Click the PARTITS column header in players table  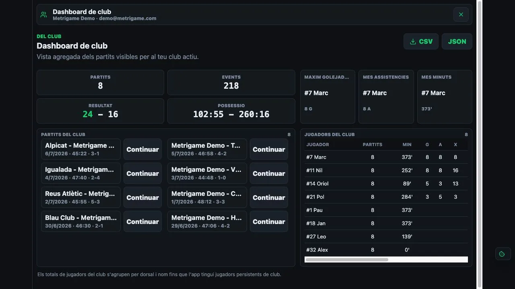373,144
